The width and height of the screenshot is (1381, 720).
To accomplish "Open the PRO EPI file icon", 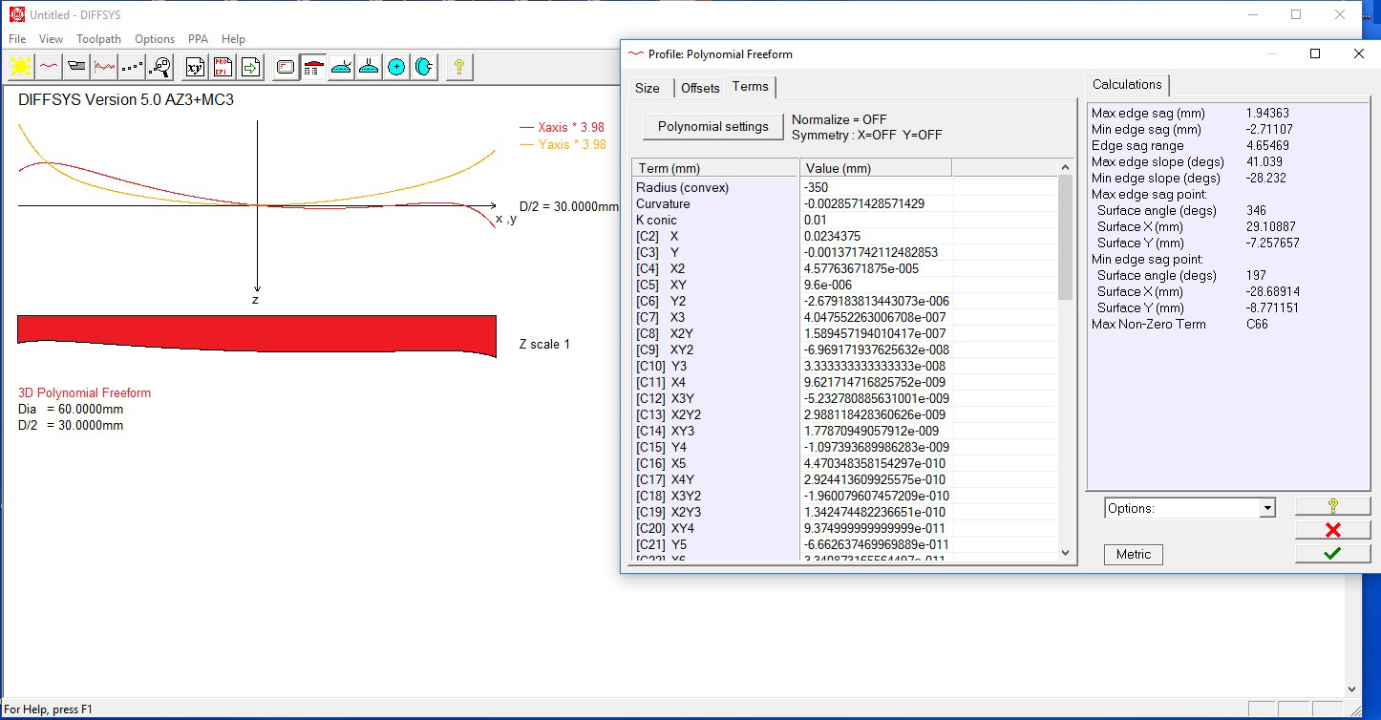I will 223,67.
